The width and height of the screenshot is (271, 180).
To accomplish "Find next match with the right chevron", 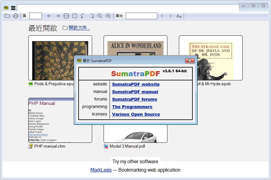I will click(170, 16).
